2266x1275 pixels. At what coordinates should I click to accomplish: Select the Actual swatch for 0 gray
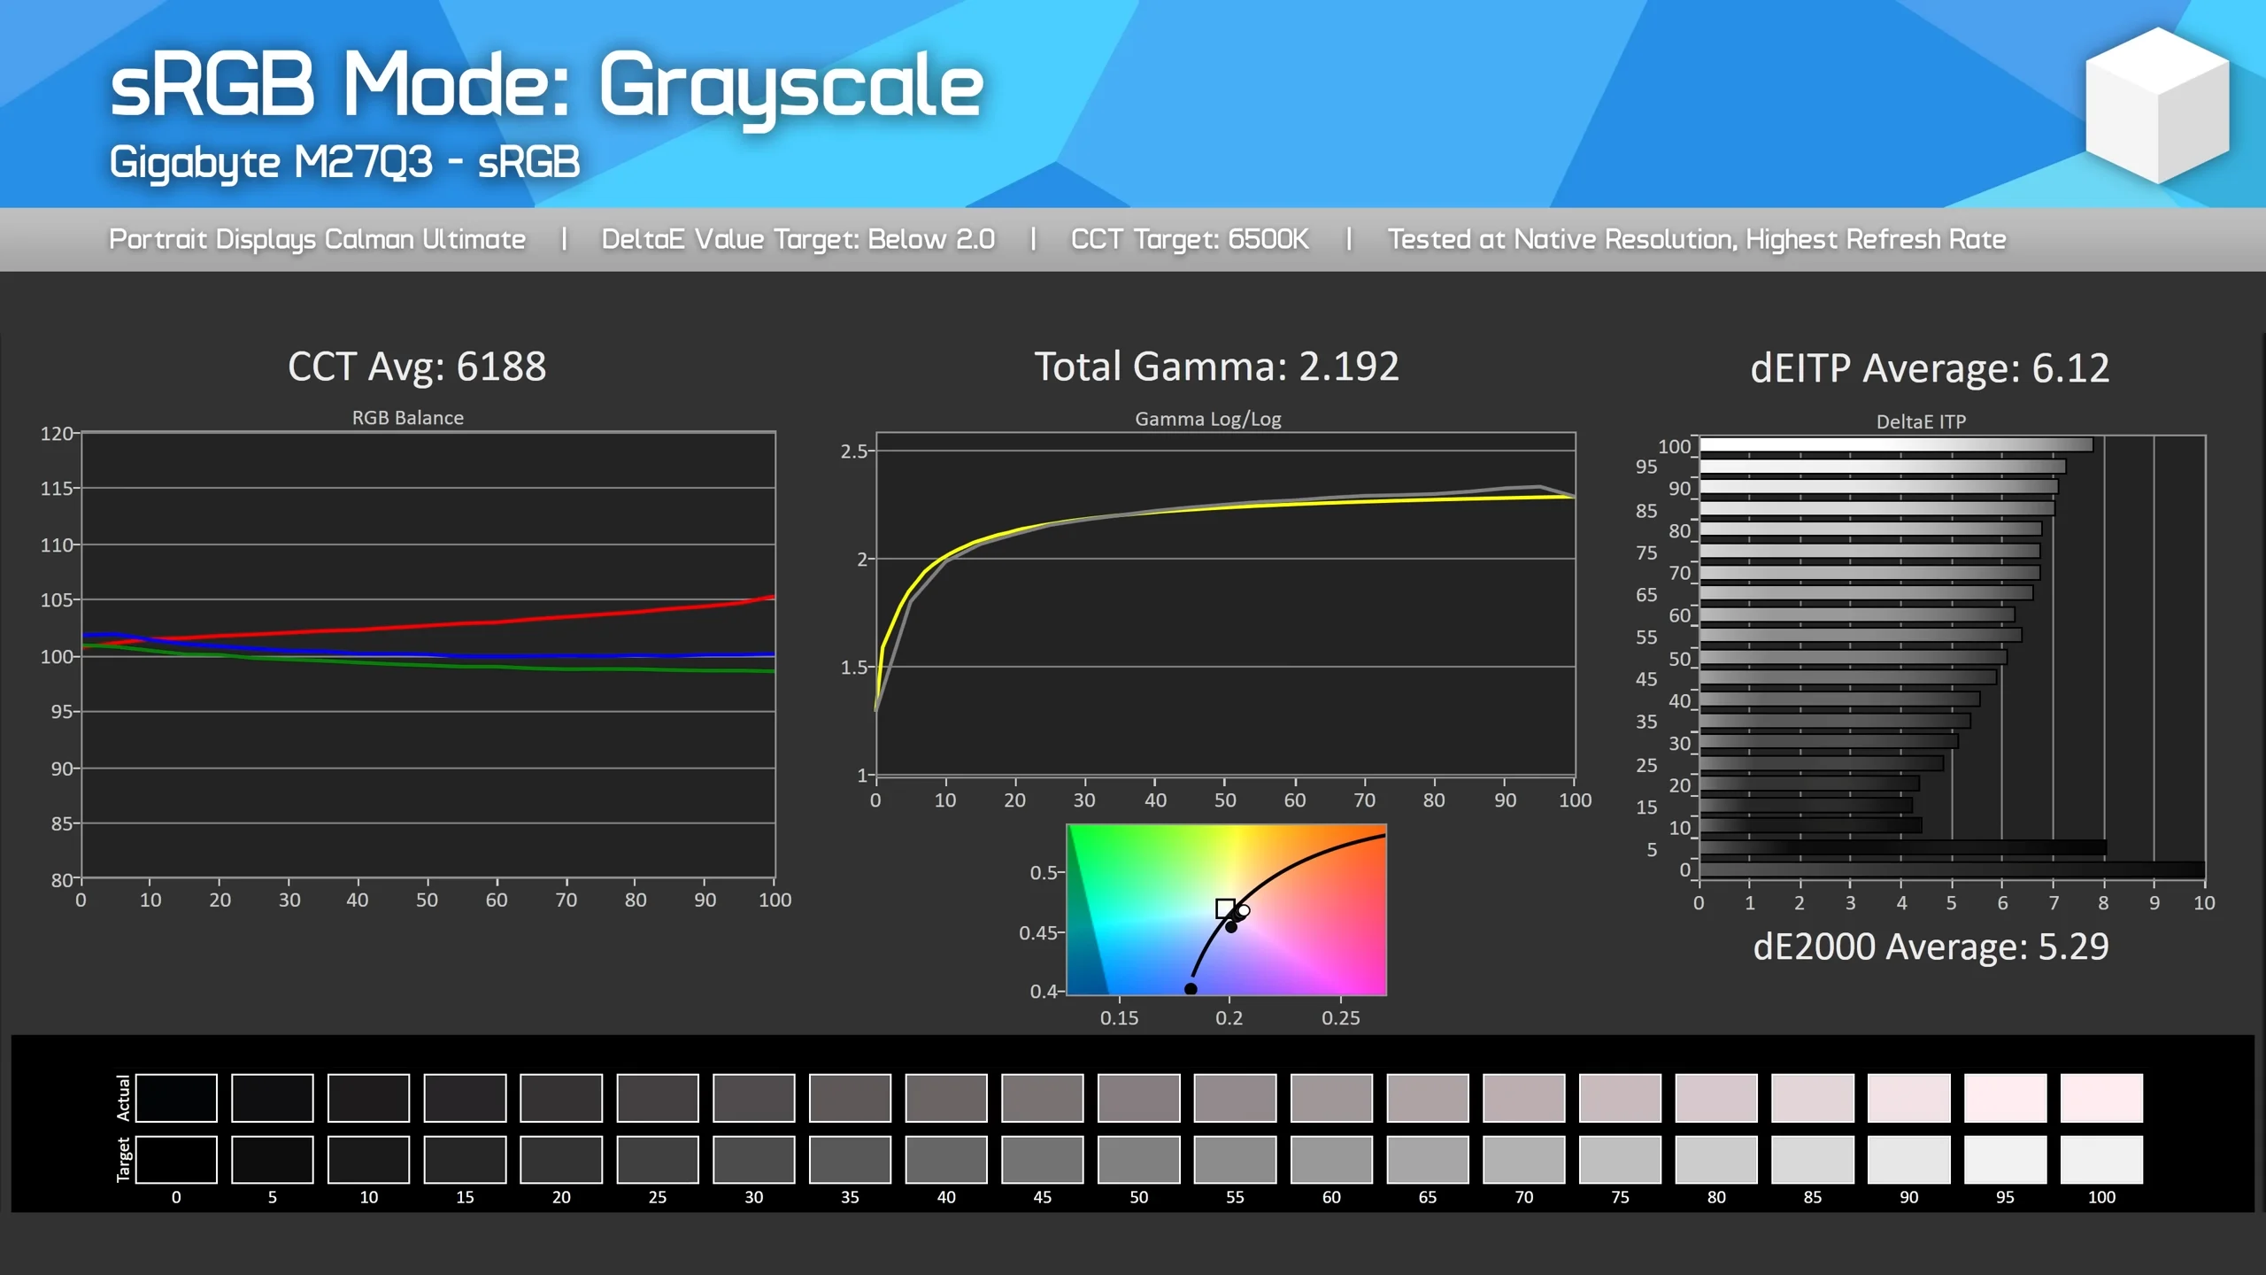[176, 1098]
